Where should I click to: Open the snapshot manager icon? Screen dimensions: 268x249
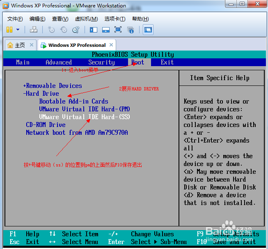click(76, 30)
